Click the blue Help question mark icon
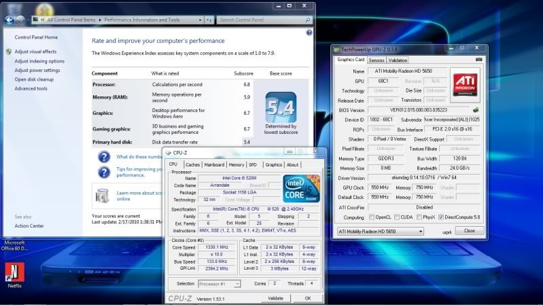The image size is (543, 305). [309, 32]
